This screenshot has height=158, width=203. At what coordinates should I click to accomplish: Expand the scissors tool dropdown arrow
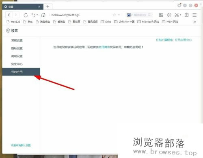(x=180, y=15)
